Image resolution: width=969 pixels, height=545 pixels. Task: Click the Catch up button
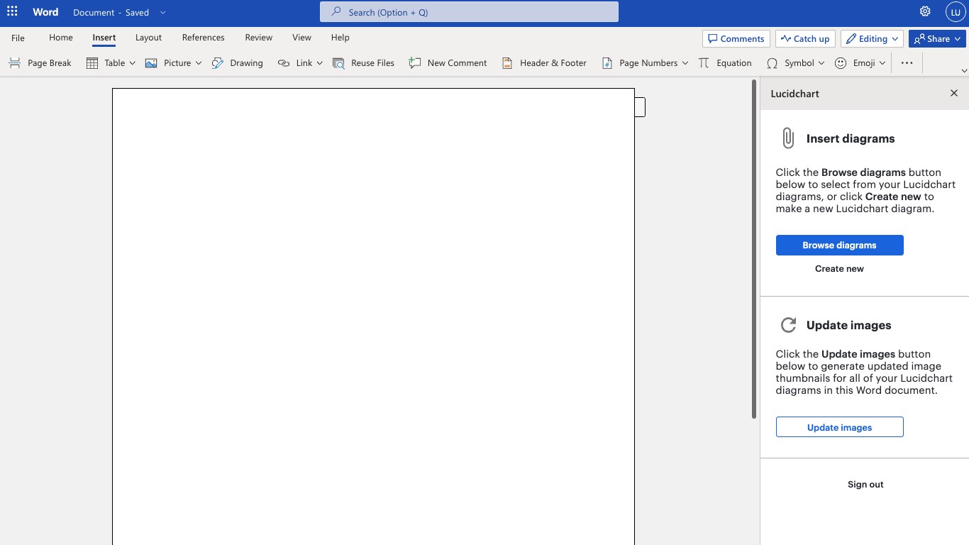tap(805, 38)
